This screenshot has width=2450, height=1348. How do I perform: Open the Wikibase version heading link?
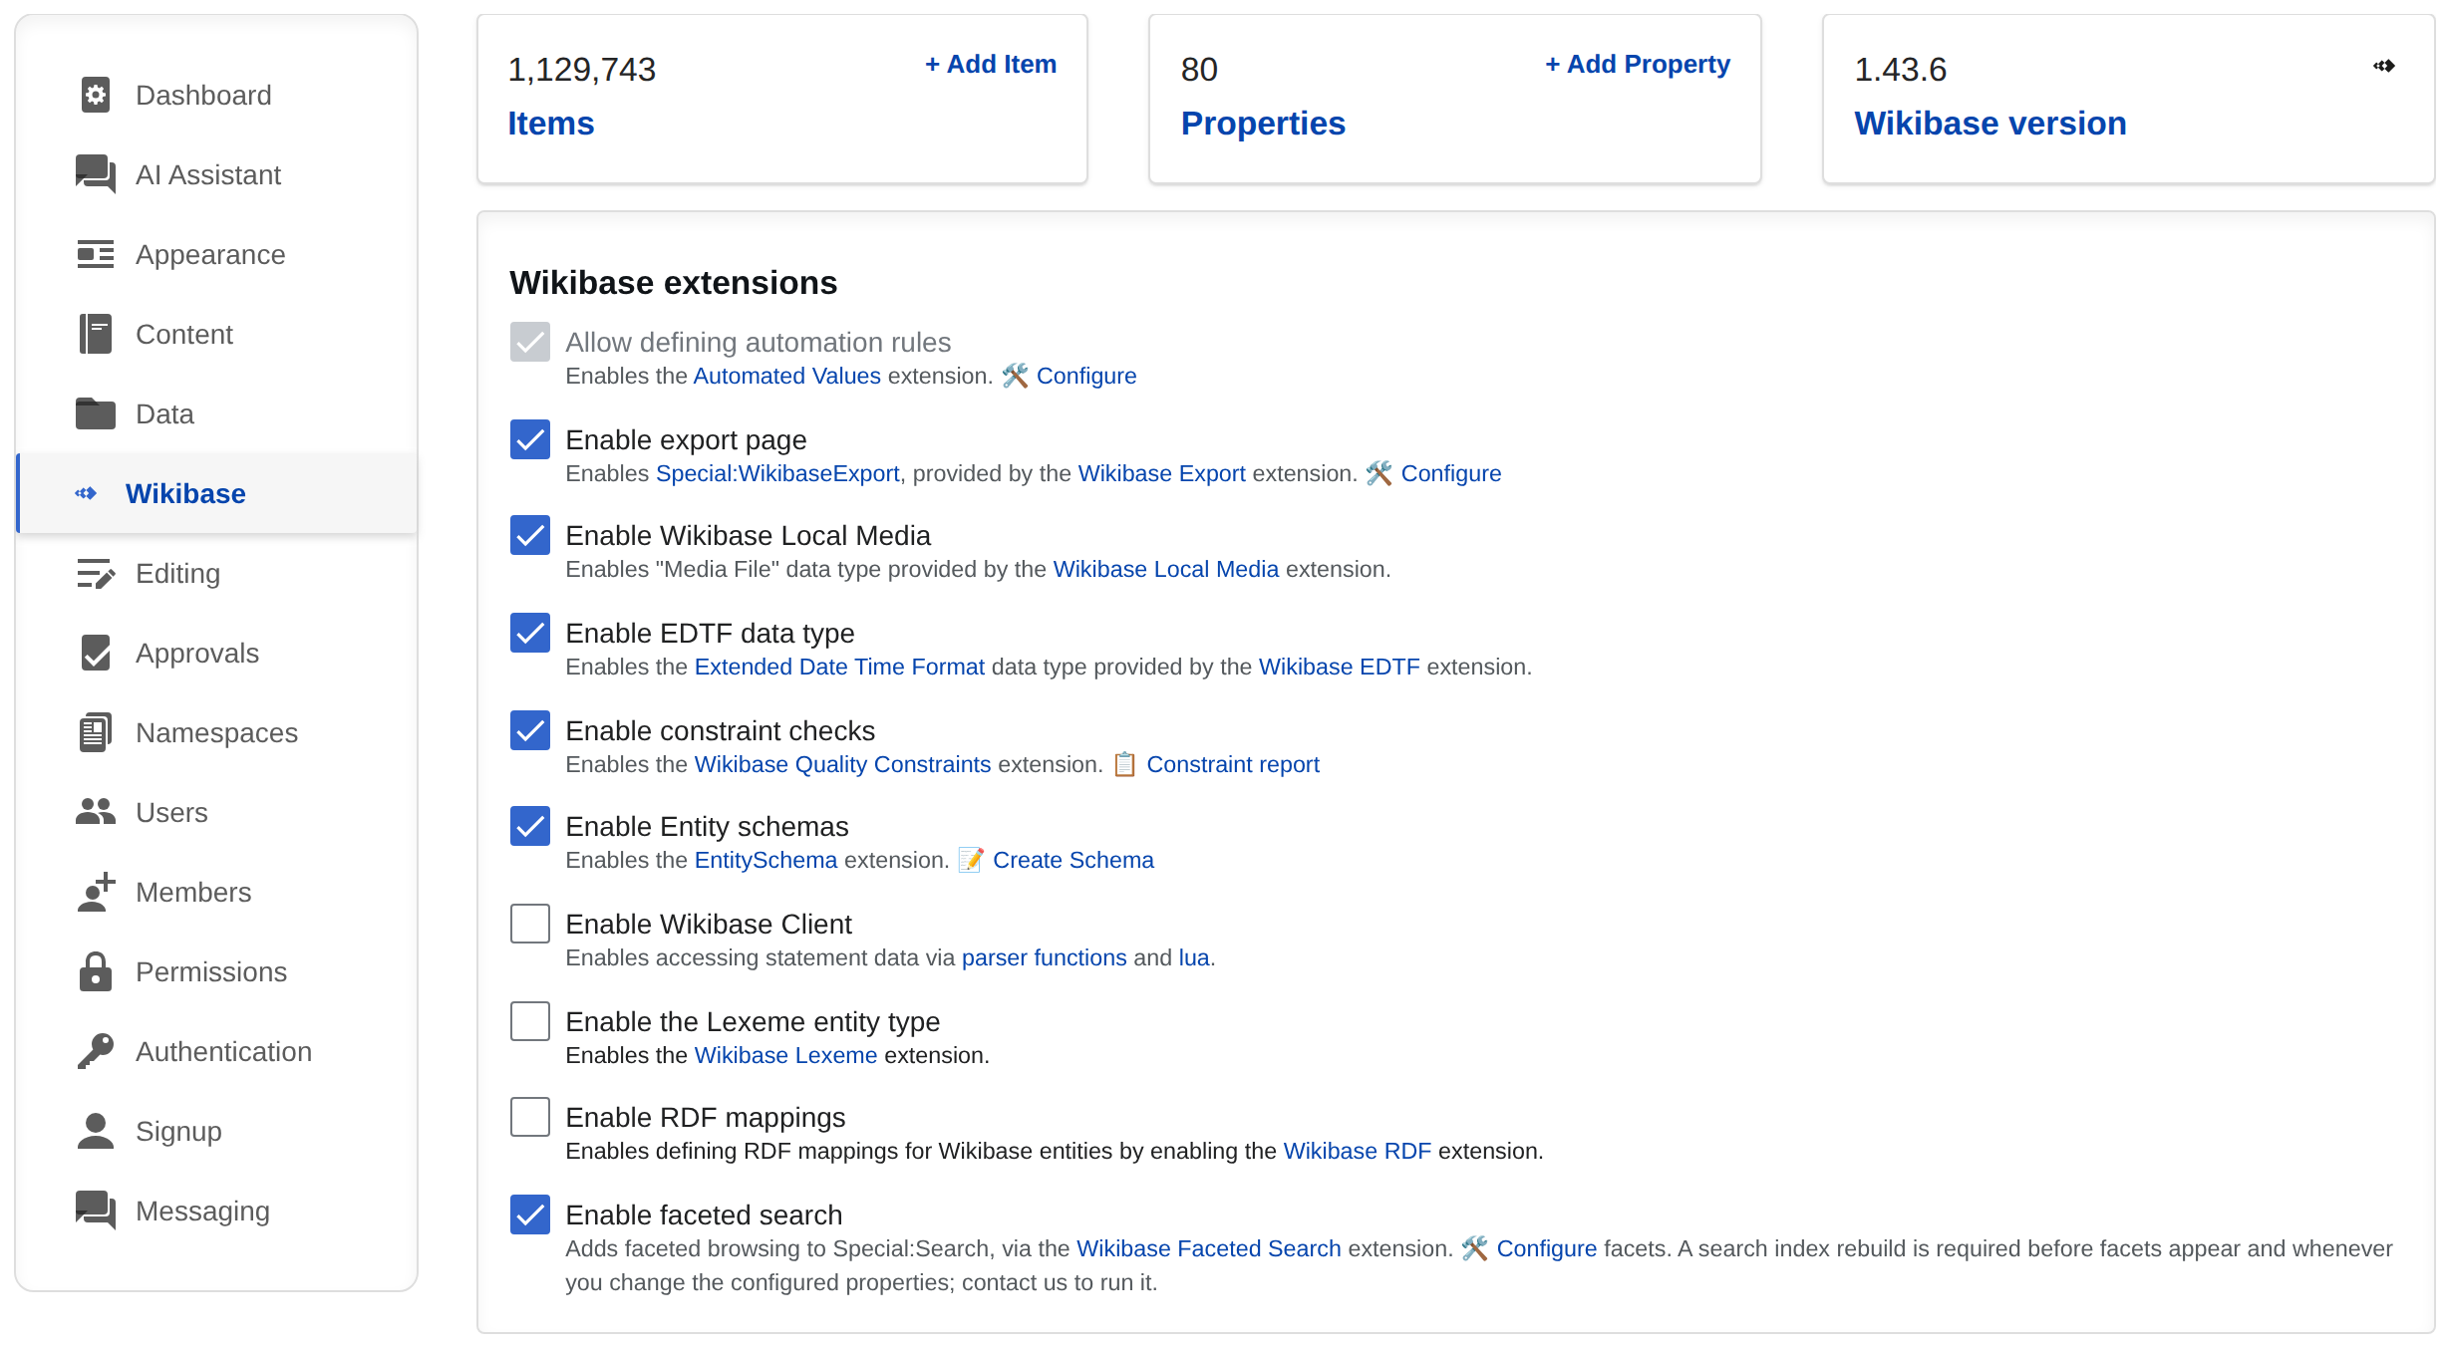(1991, 124)
